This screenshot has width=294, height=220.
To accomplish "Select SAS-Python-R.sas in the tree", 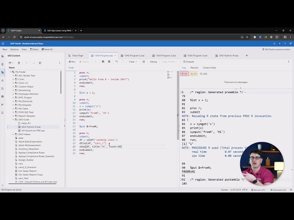I will point(31,127).
